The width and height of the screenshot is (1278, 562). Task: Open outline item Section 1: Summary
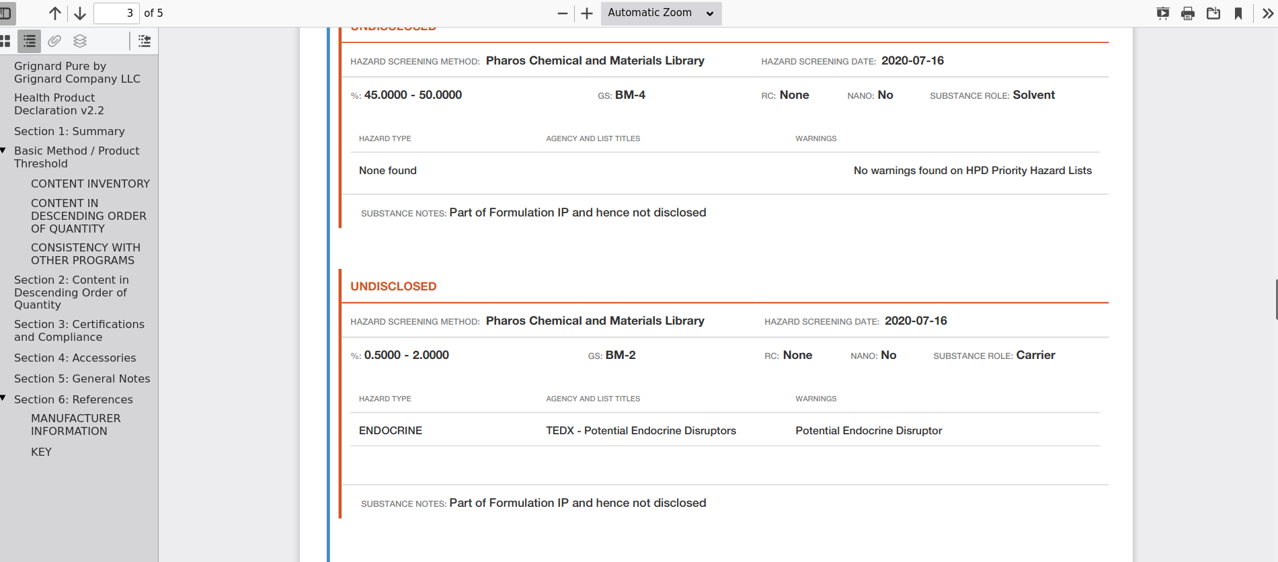[x=69, y=131]
